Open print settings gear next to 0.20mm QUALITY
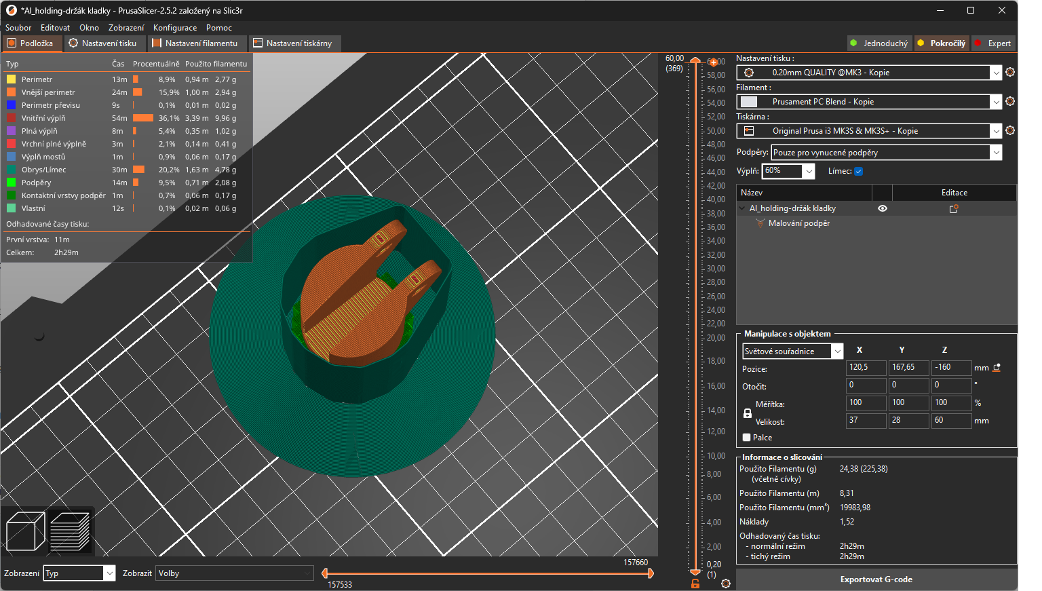This screenshot has width=1042, height=591. [1010, 72]
